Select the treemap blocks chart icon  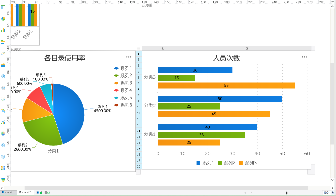[x=3, y=168]
